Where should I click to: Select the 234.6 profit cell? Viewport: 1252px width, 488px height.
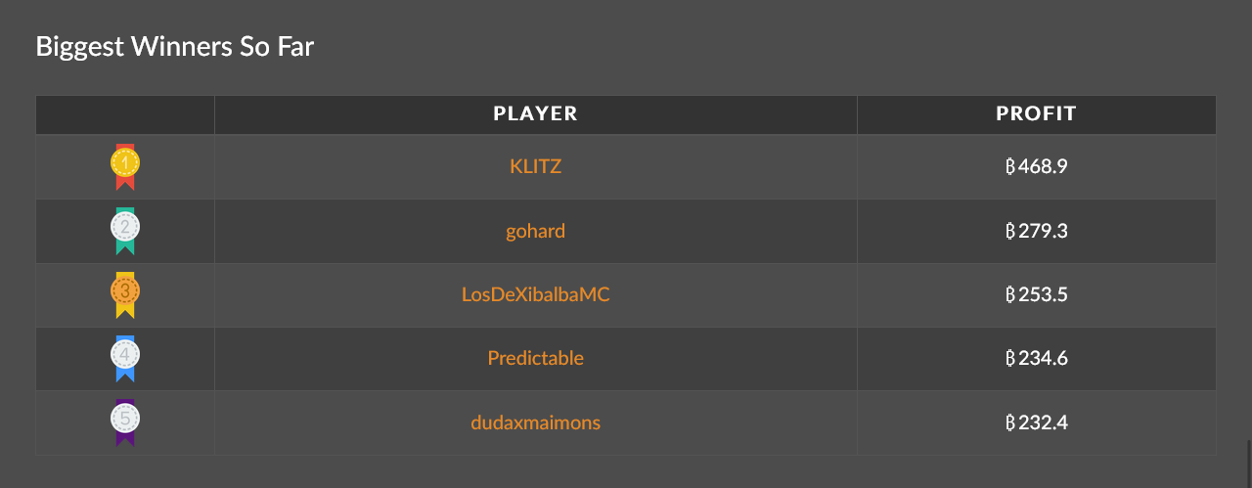pyautogui.click(x=1037, y=358)
